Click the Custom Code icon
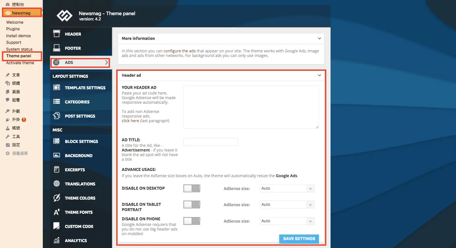The image size is (456, 248). [x=57, y=226]
